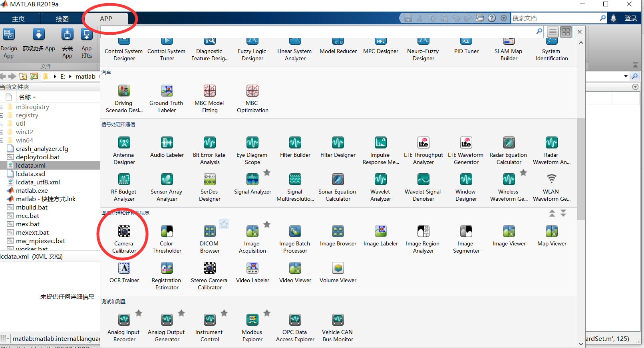Viewport: 644px width, 348px height.
Task: Launch the Stereo Camera Calibrator app
Action: (210, 276)
